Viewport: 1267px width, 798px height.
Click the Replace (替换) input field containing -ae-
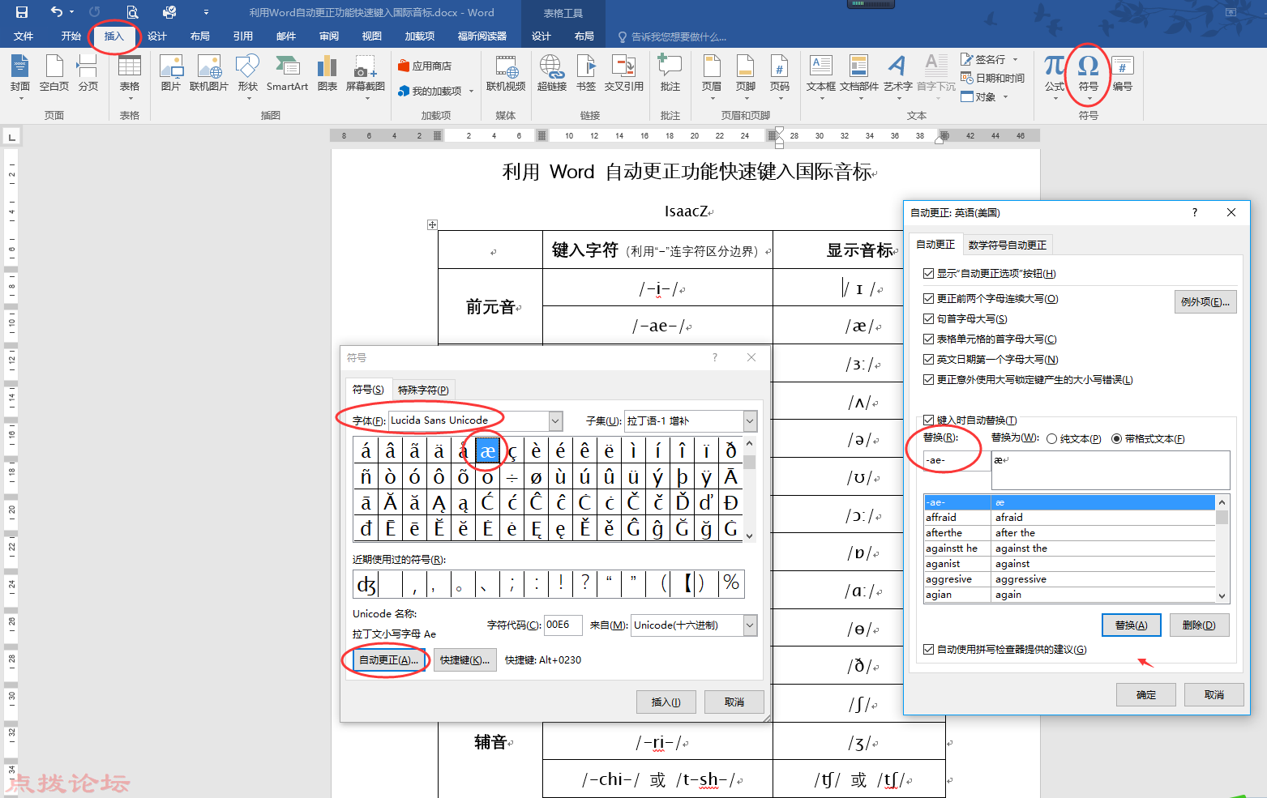957,460
